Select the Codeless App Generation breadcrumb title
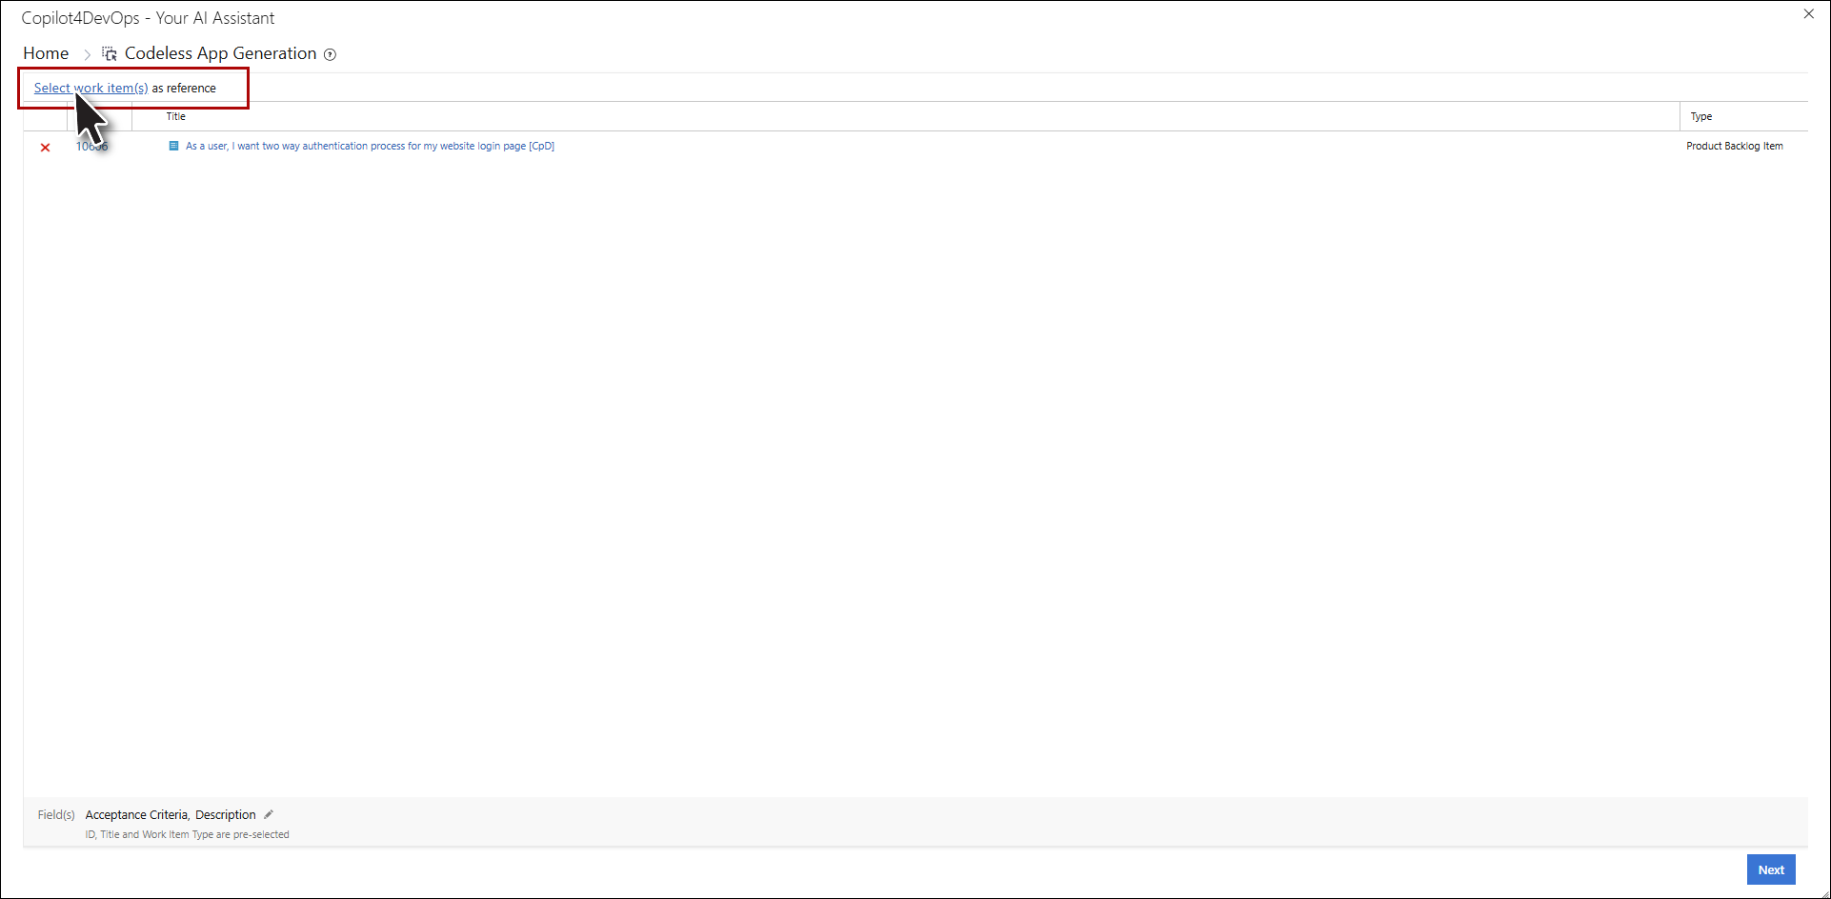The height and width of the screenshot is (899, 1831). pyautogui.click(x=220, y=53)
